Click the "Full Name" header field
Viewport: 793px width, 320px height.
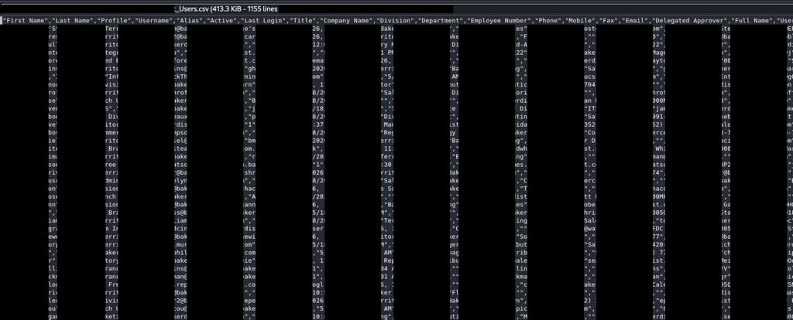753,21
